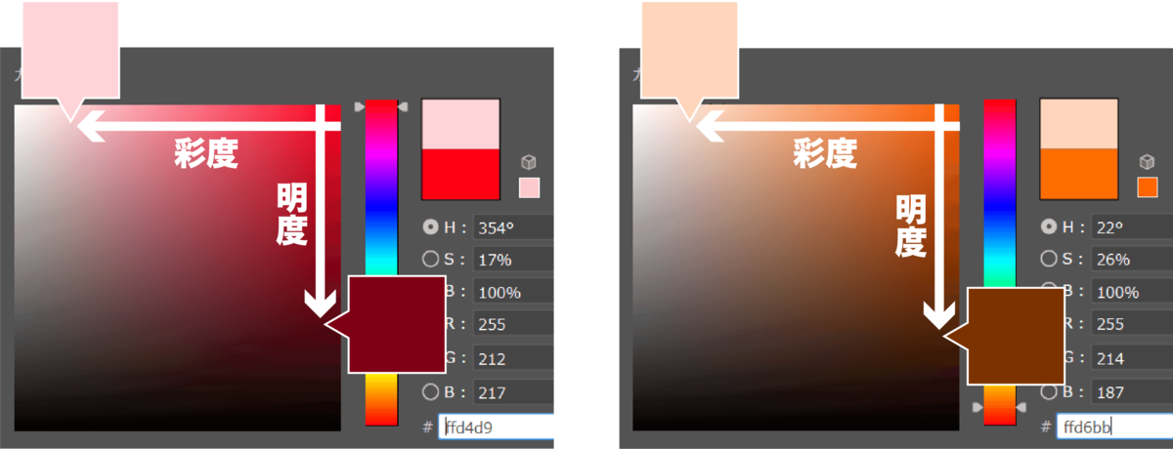Click the hue slider in the orange color picker
The image size is (1173, 449).
click(1000, 262)
